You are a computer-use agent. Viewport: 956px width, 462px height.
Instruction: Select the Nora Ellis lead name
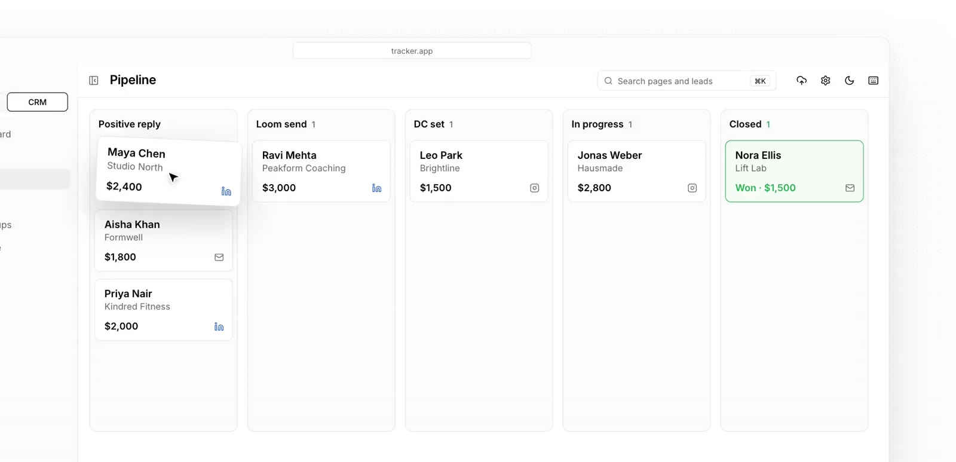click(x=758, y=155)
